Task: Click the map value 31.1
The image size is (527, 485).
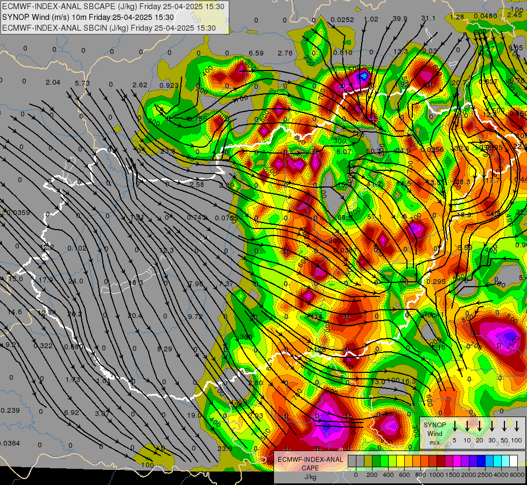Action: [x=428, y=18]
